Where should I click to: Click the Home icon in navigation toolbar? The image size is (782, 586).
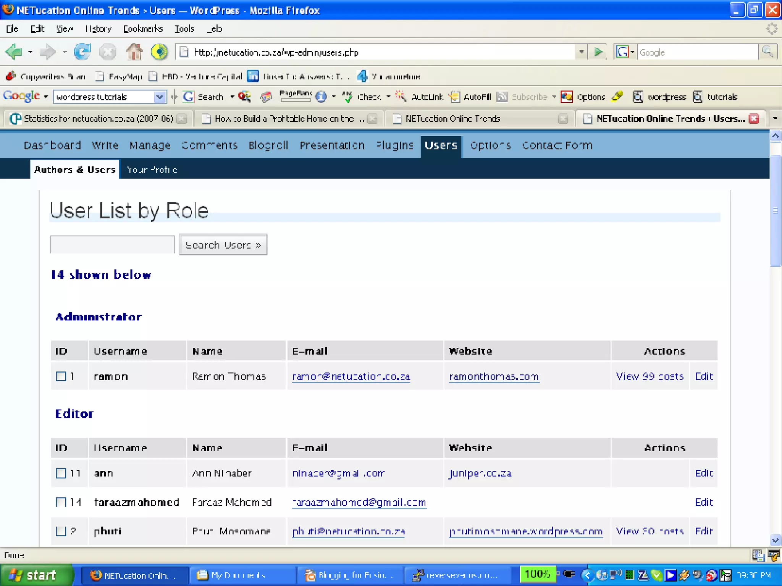[x=134, y=52]
